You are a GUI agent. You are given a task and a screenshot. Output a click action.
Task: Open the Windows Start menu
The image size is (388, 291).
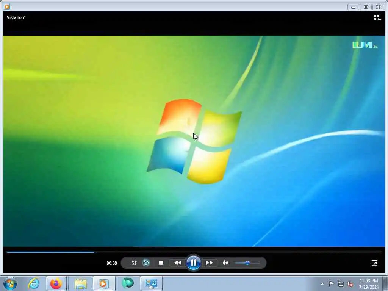point(10,283)
